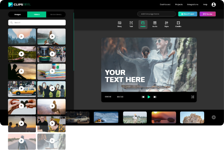Screen dimensions: 224x150
Task: Skip to previous clip in player
Action: tap(143, 97)
